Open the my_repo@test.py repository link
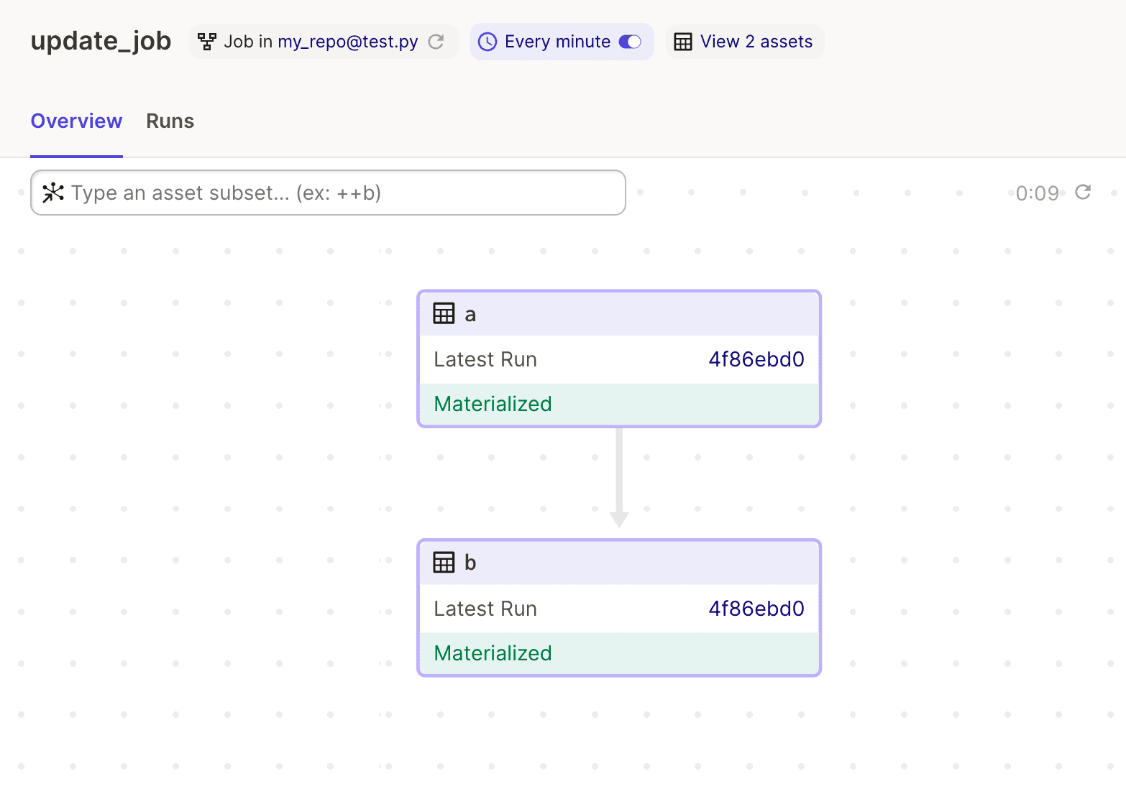The image size is (1126, 794). 348,42
